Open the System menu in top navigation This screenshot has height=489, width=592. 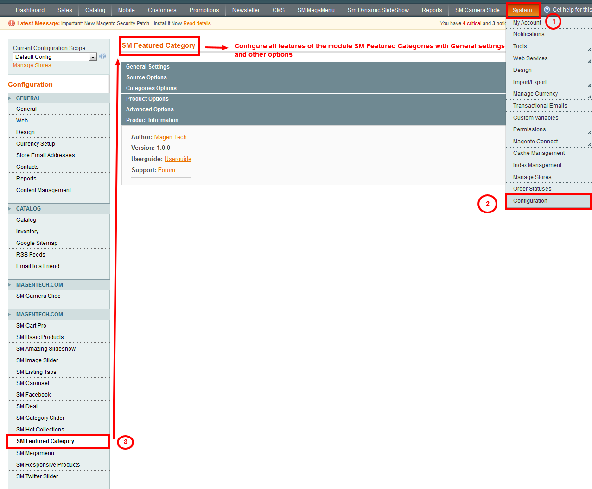522,10
